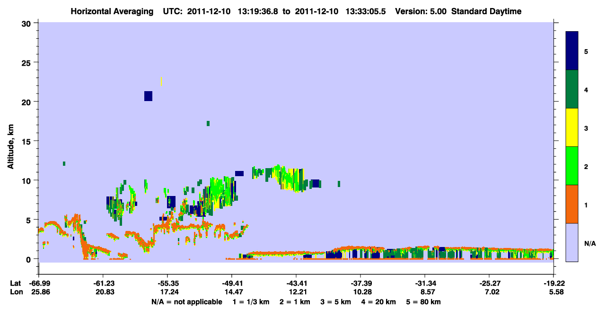Click the 'Lat' row label below the axis
This screenshot has width=615, height=315.
(16, 283)
